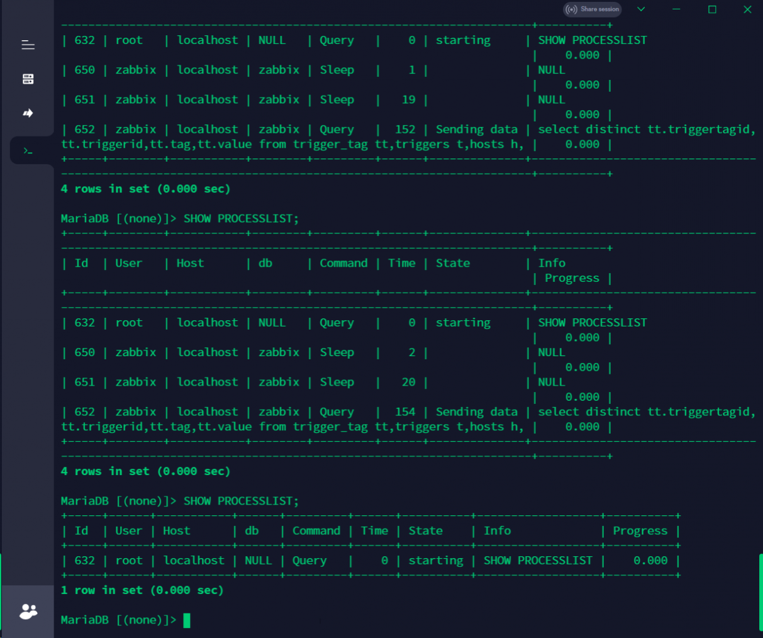Click the Time value "152" in the process list
Screen dimensions: 763x638
coord(405,129)
